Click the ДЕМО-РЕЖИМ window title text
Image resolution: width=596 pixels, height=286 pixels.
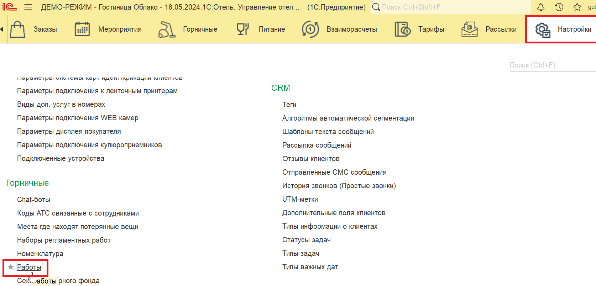click(x=171, y=7)
